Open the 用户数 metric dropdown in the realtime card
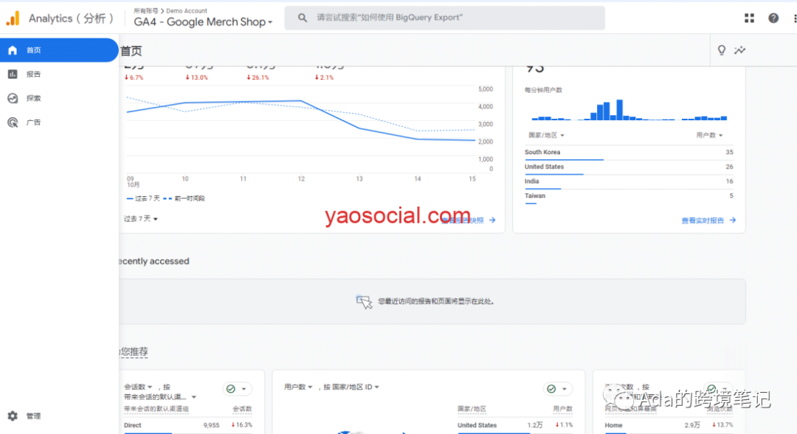The width and height of the screenshot is (797, 434). pyautogui.click(x=709, y=135)
